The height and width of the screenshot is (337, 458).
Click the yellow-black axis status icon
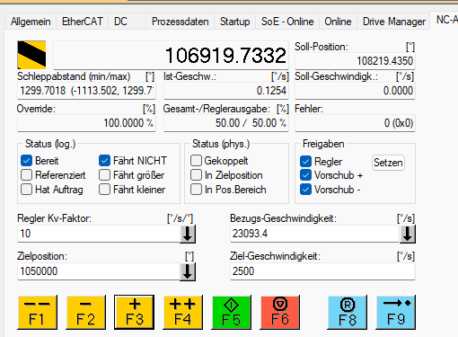point(31,55)
